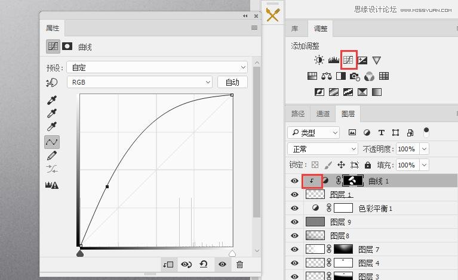458x280 pixels.
Task: Select the white point eyedropper in Curves
Action: pos(52,126)
